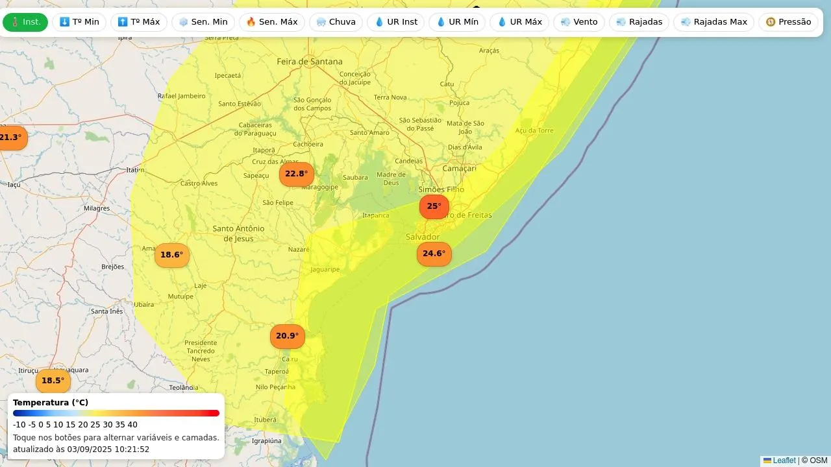This screenshot has width=831, height=467.
Task: Click the 22.8° station marker
Action: pos(297,174)
